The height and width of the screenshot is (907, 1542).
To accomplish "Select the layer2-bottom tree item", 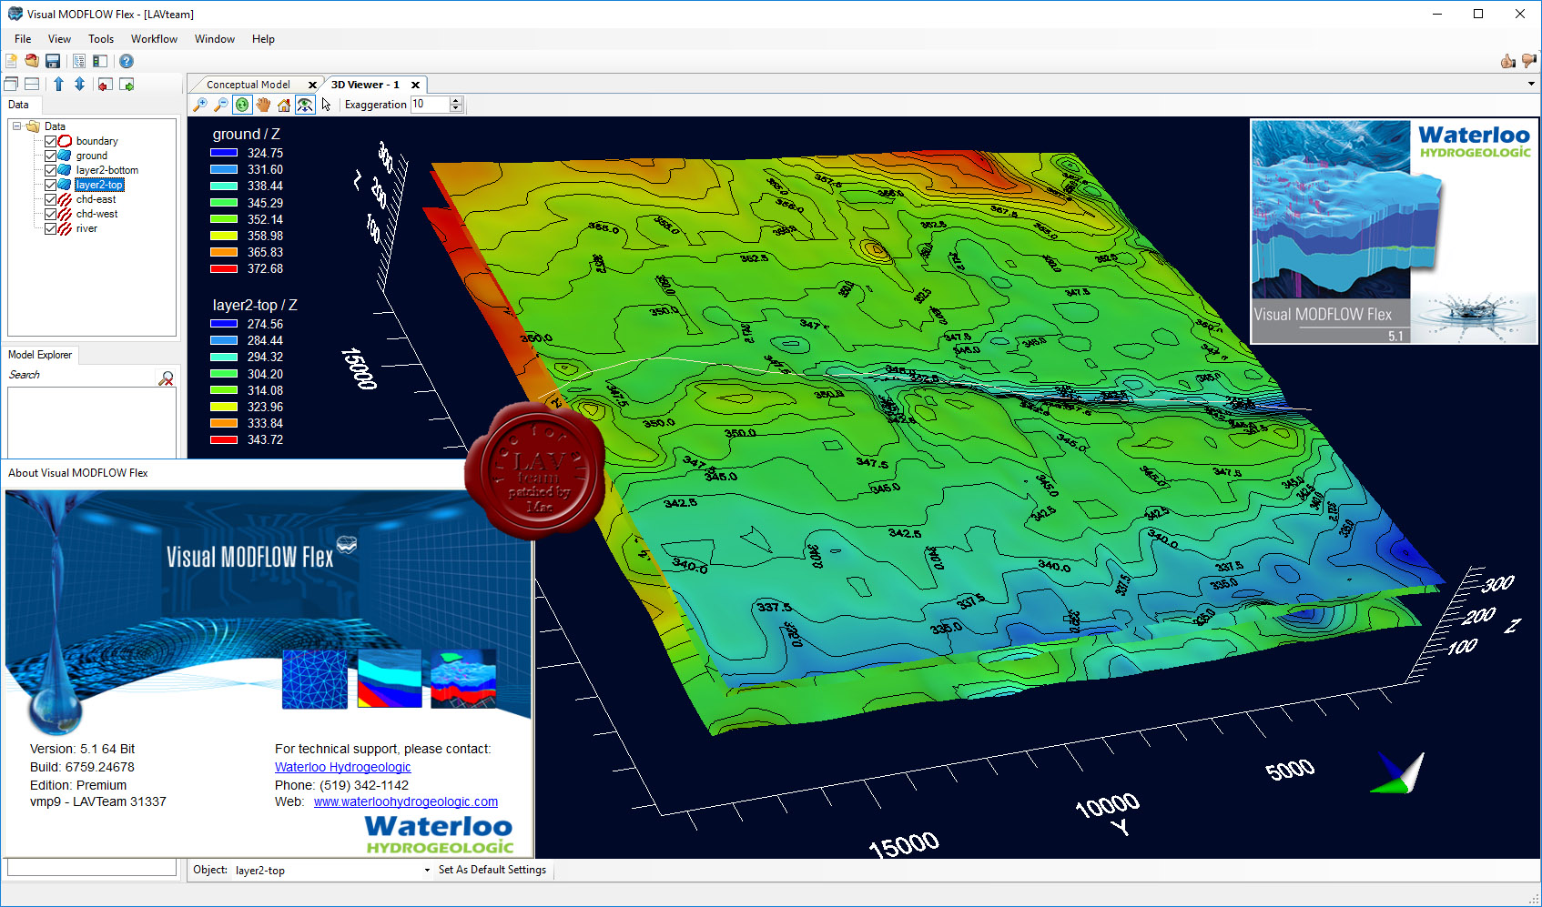I will [x=107, y=170].
